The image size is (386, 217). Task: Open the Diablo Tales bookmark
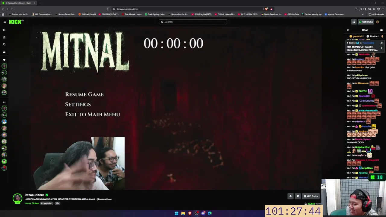[271, 14]
